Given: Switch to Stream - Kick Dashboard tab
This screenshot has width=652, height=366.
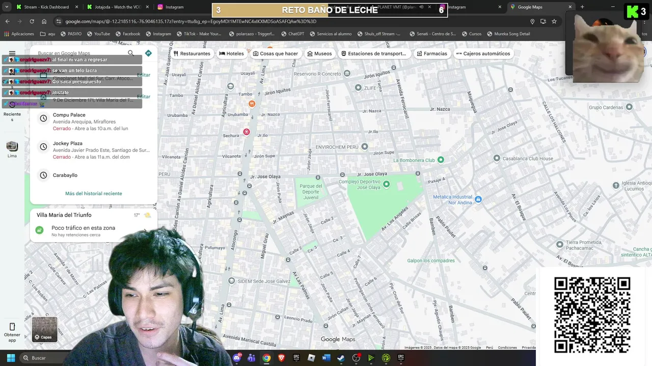Looking at the screenshot, I should coord(47,7).
